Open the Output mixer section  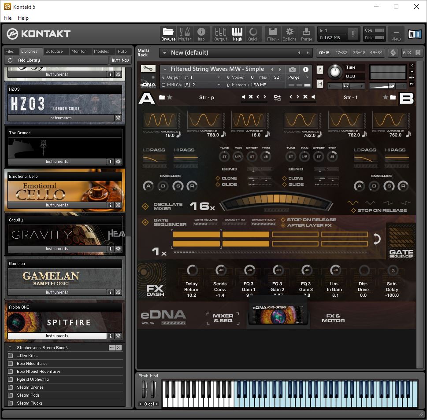click(x=221, y=34)
